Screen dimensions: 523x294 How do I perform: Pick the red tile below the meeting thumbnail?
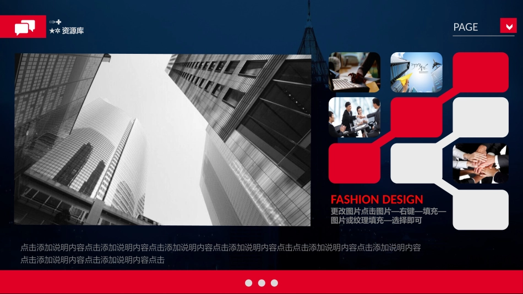coord(354,163)
